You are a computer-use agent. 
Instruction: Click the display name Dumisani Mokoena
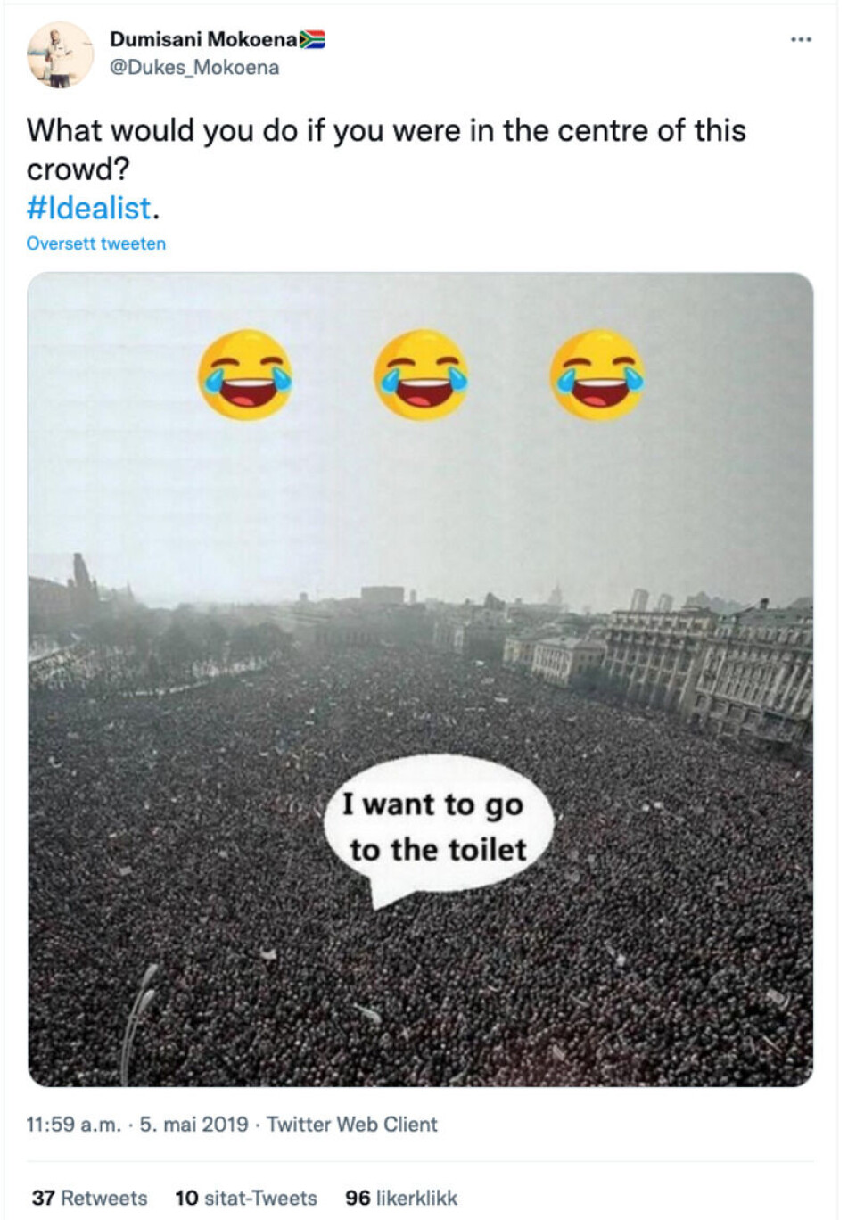click(203, 39)
